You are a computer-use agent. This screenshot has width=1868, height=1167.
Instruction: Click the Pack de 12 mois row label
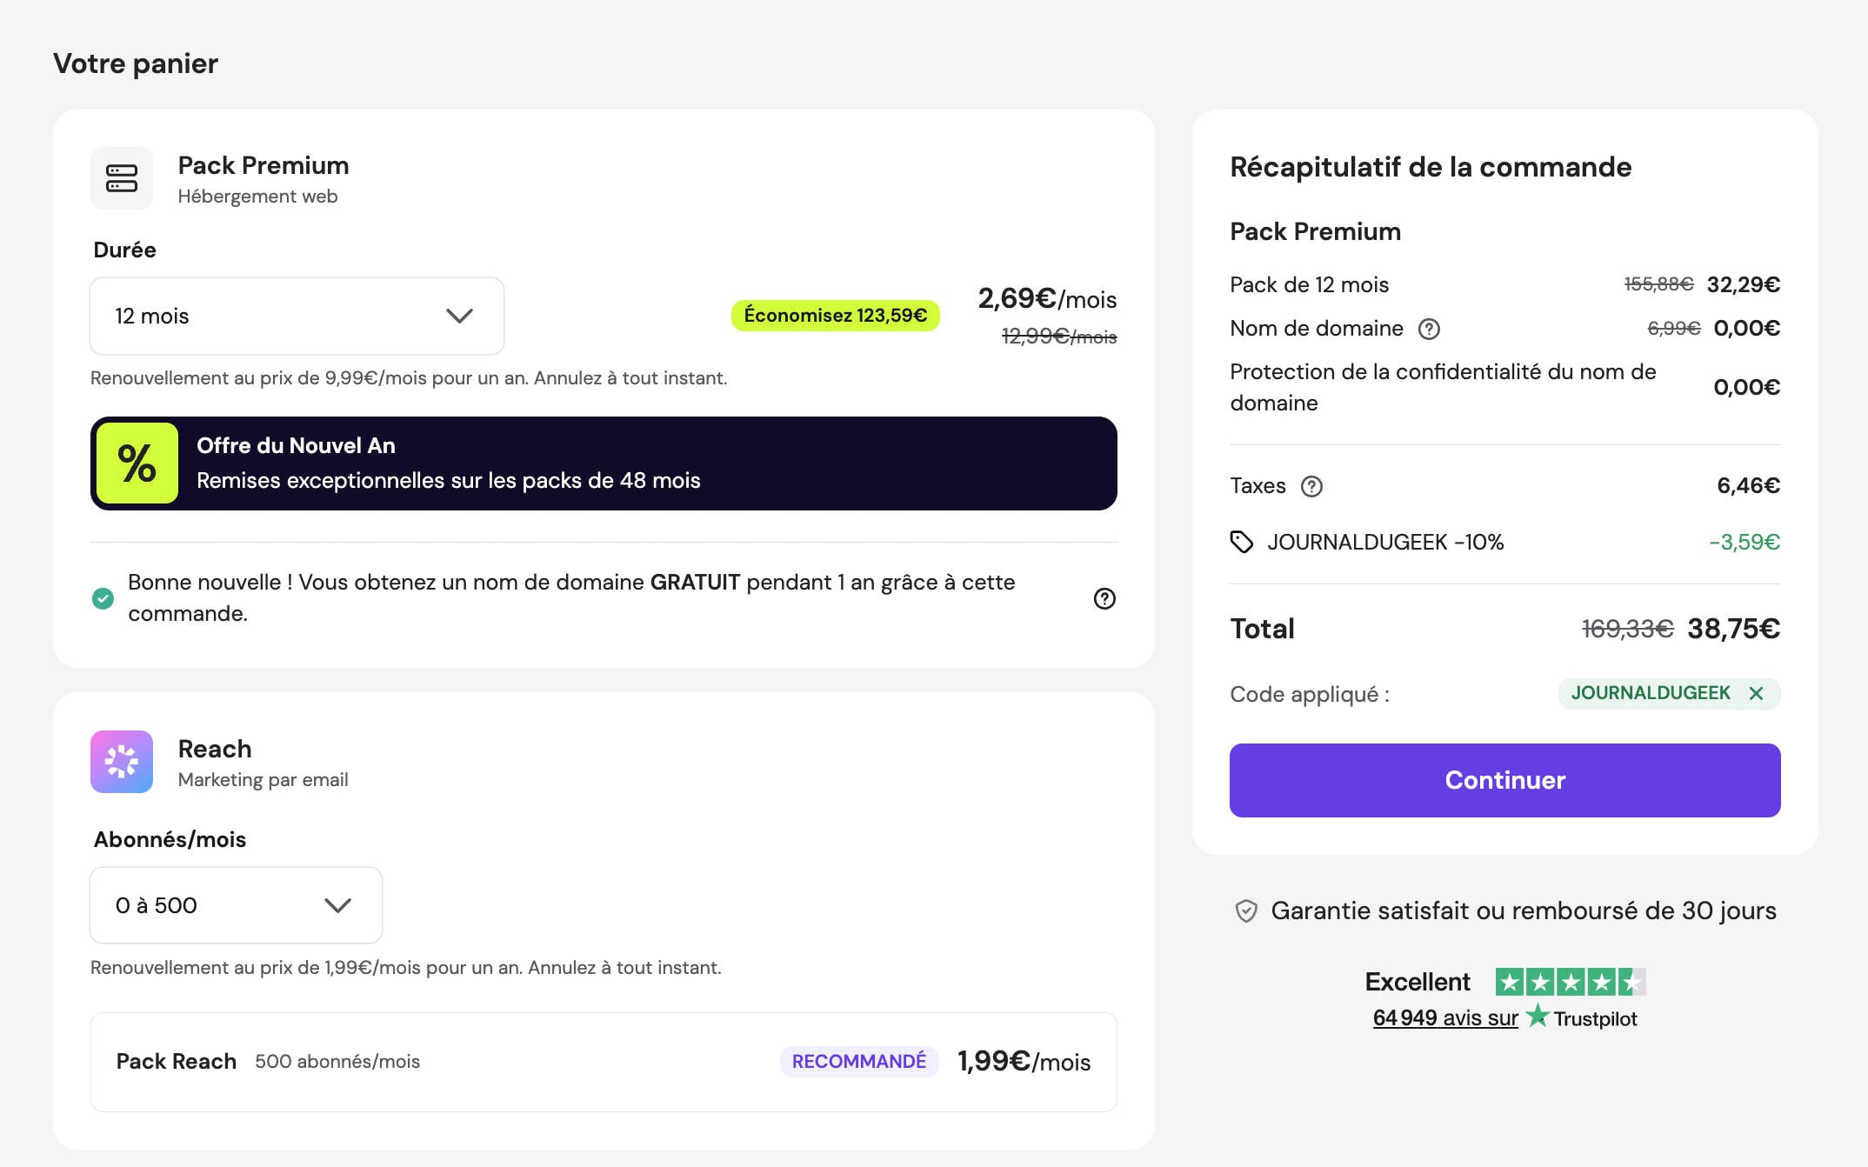point(1309,284)
